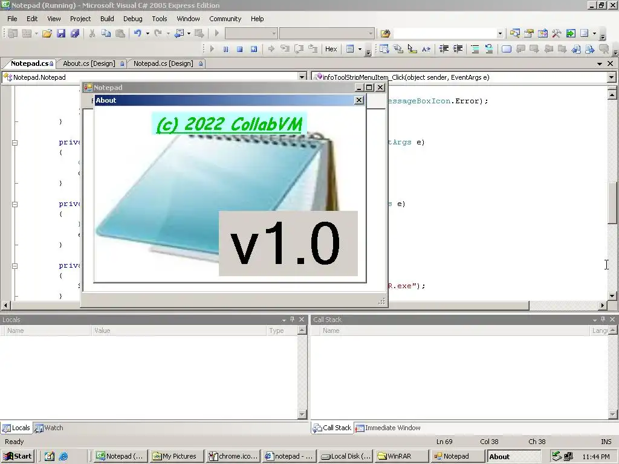Jump to next bookmark in document icon

tap(534, 49)
